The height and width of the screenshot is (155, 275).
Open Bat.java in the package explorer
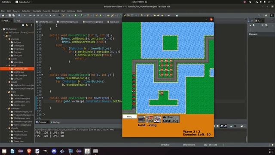[x=16, y=42]
